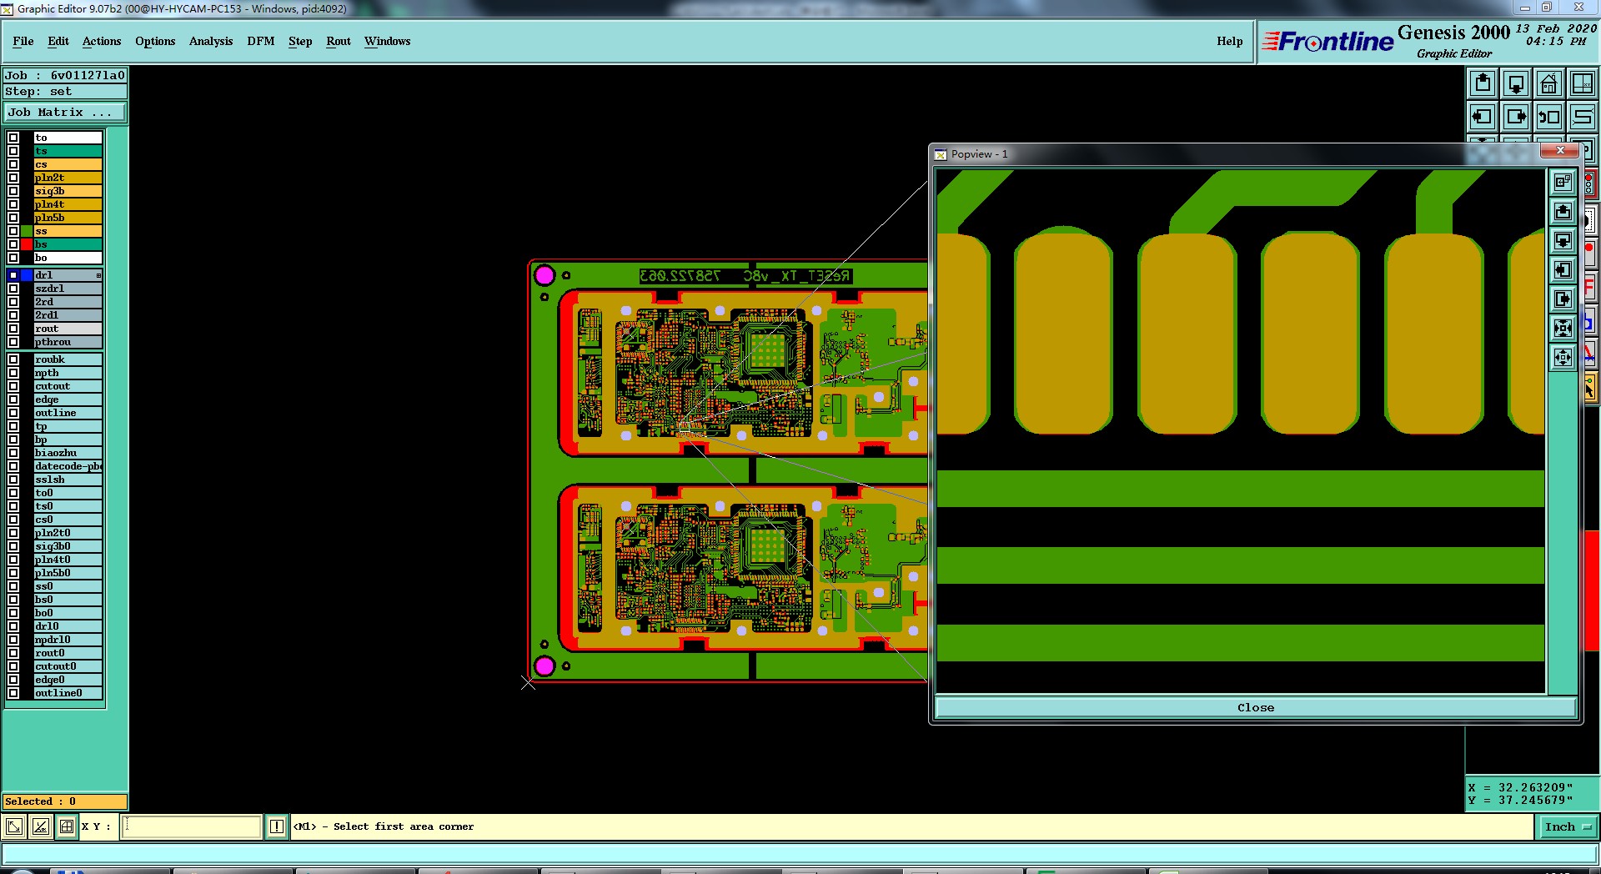1601x874 pixels.
Task: Click the grid snap icon beside X Y
Action: point(67,826)
